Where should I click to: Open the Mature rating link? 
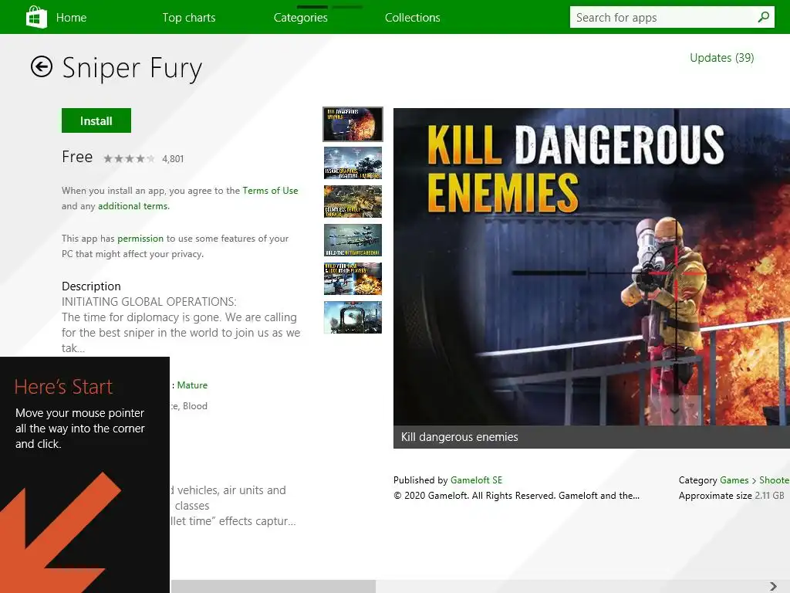[x=192, y=385]
